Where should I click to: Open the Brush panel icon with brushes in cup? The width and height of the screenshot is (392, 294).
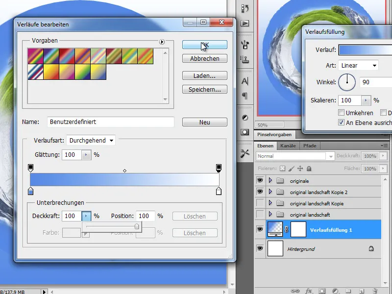click(245, 45)
